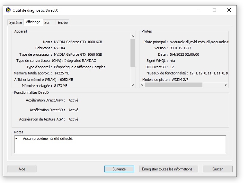Close the DirectX diagnostic window

pos(229,10)
